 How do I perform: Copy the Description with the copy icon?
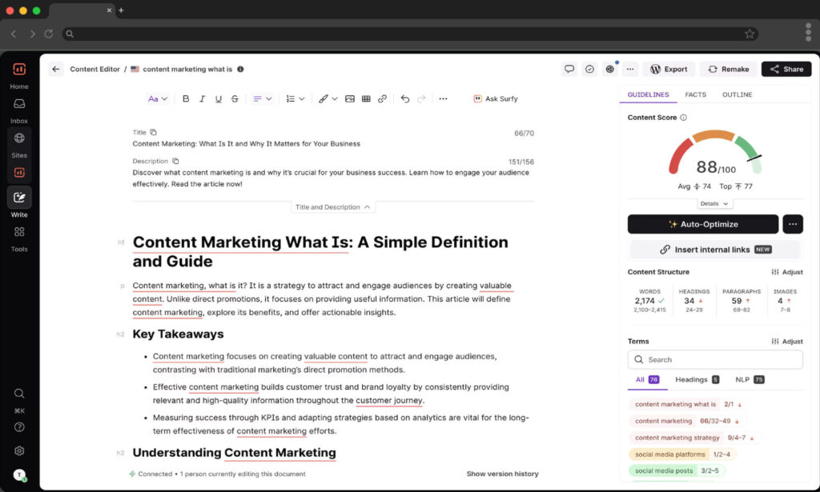point(175,161)
